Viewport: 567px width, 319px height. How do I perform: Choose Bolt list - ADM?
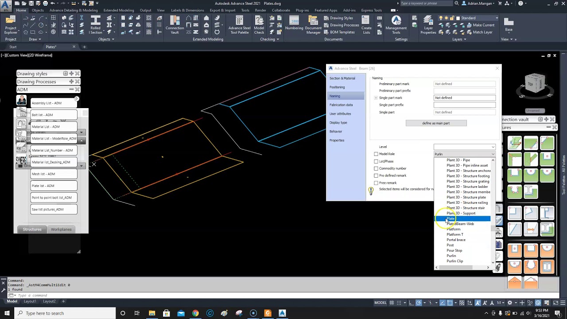[54, 115]
